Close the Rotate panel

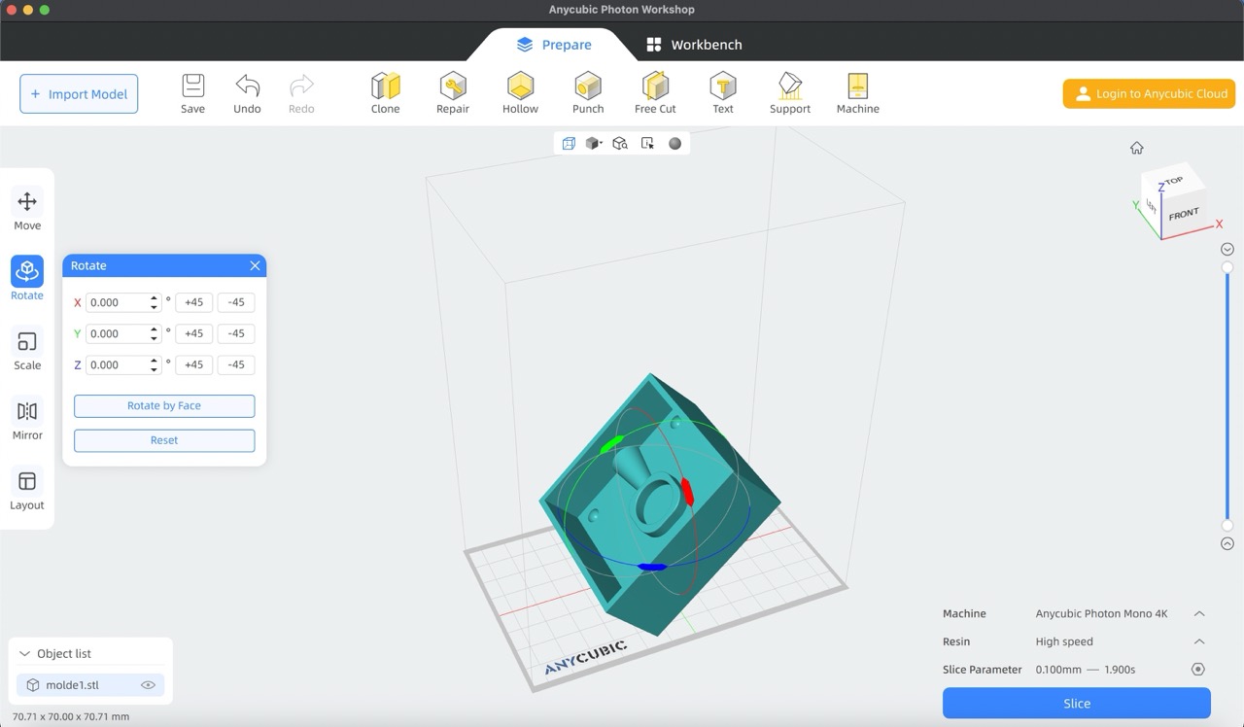tap(255, 265)
